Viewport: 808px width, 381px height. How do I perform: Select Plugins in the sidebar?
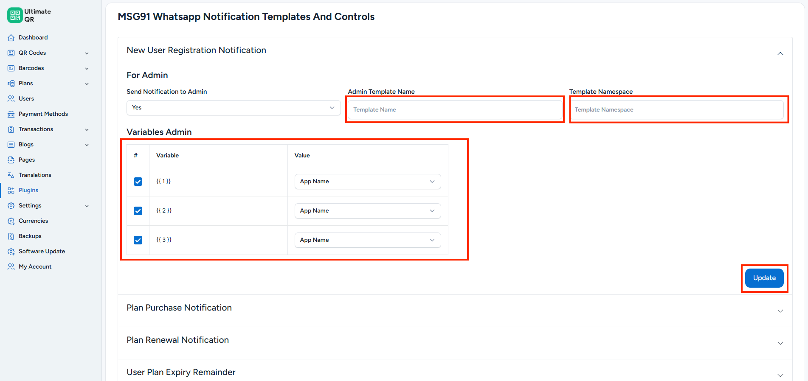click(28, 190)
